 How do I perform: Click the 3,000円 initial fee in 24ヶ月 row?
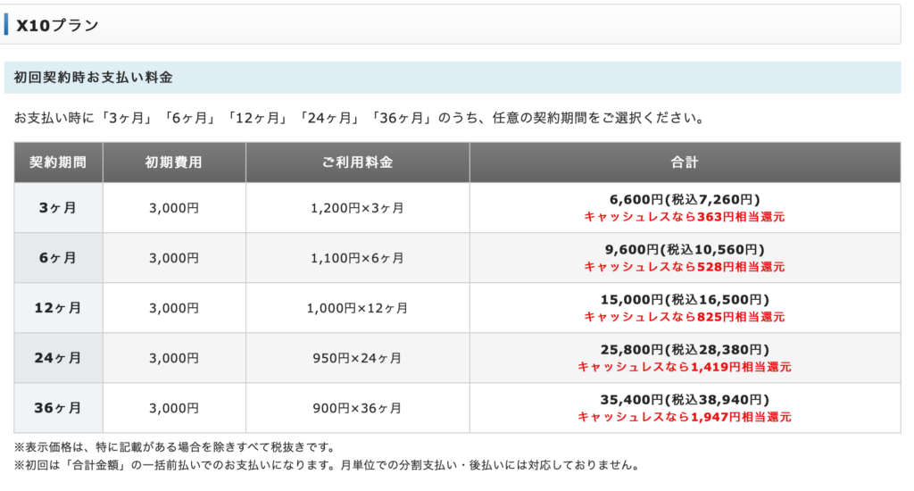pyautogui.click(x=174, y=359)
